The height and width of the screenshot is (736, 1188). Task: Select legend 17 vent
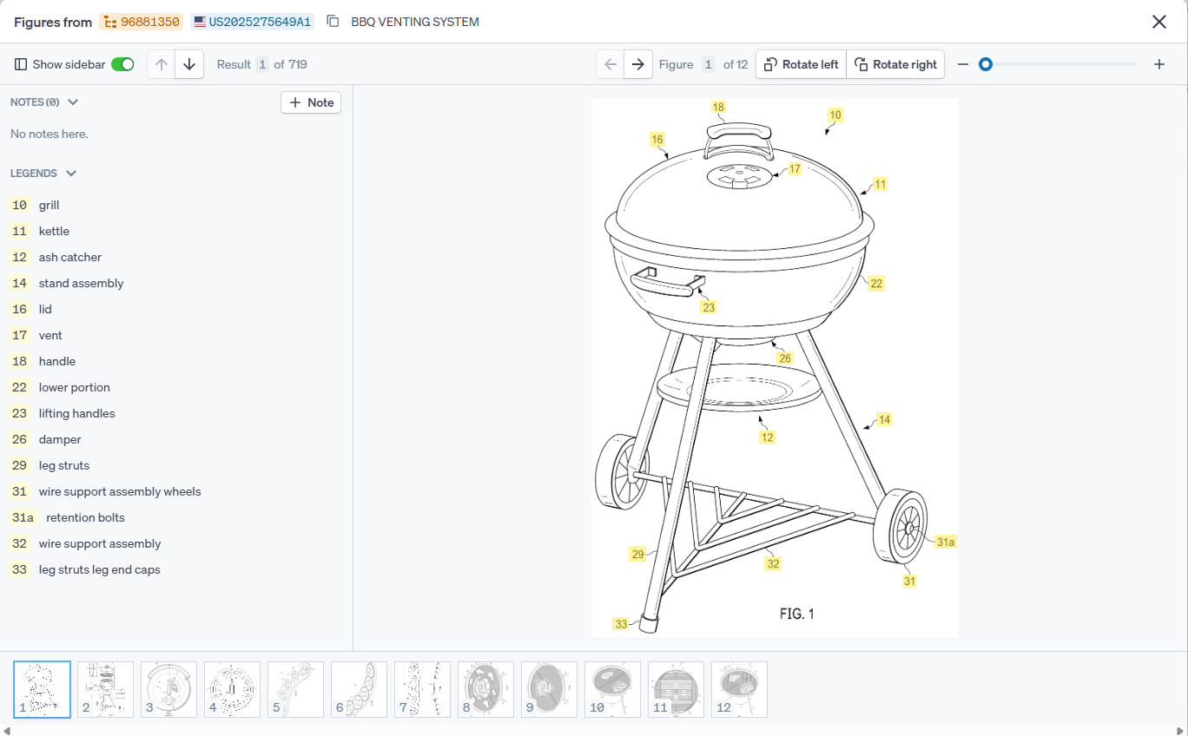pos(36,335)
